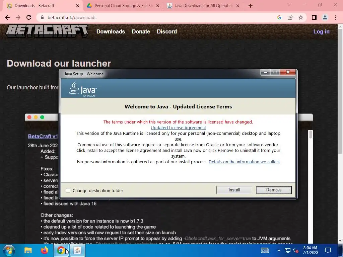Close the Personal Cloud Storage tab
The image size is (343, 257).
click(158, 6)
